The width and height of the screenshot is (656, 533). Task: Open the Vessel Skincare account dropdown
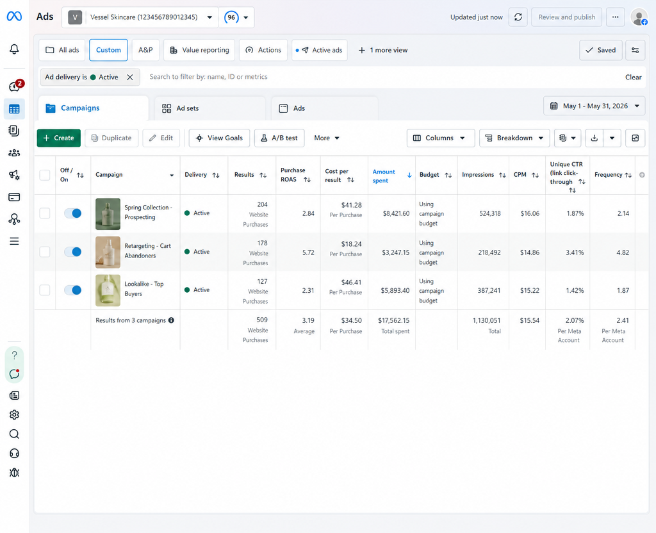(x=140, y=17)
